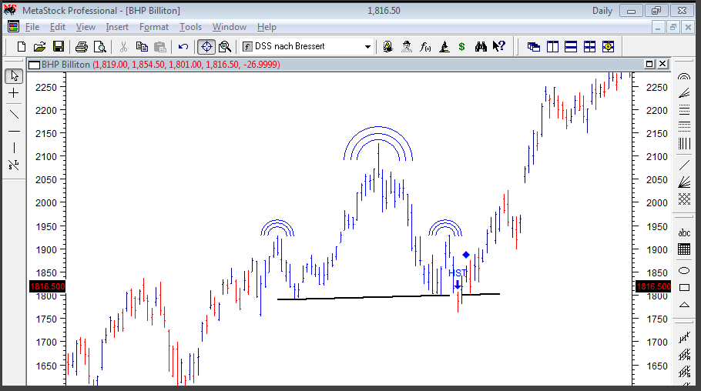
Task: Open the Expert Advisor icon
Action: click(407, 46)
